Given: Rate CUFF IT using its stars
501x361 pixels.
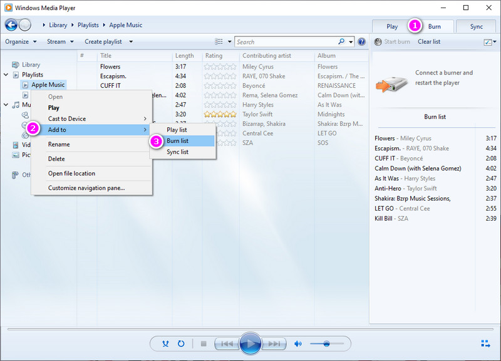Looking at the screenshot, I should click(x=220, y=86).
